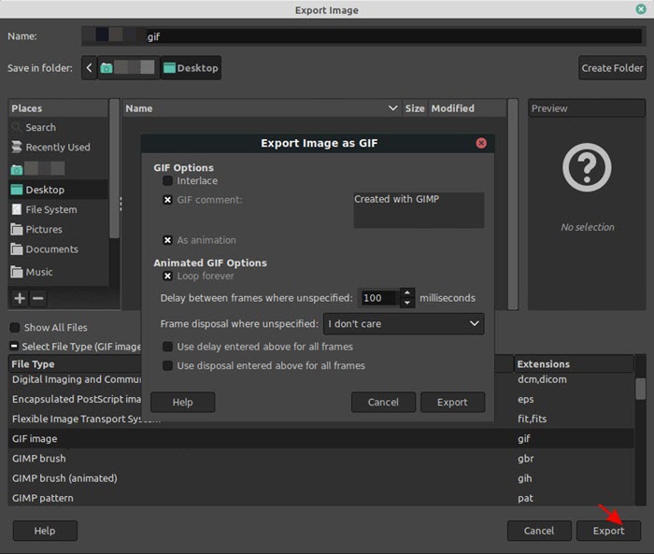This screenshot has height=554, width=654.
Task: Select File System in Places
Action: coord(58,209)
